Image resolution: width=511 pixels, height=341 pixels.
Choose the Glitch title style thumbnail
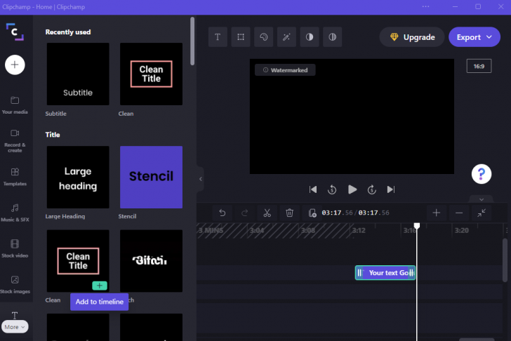click(151, 261)
